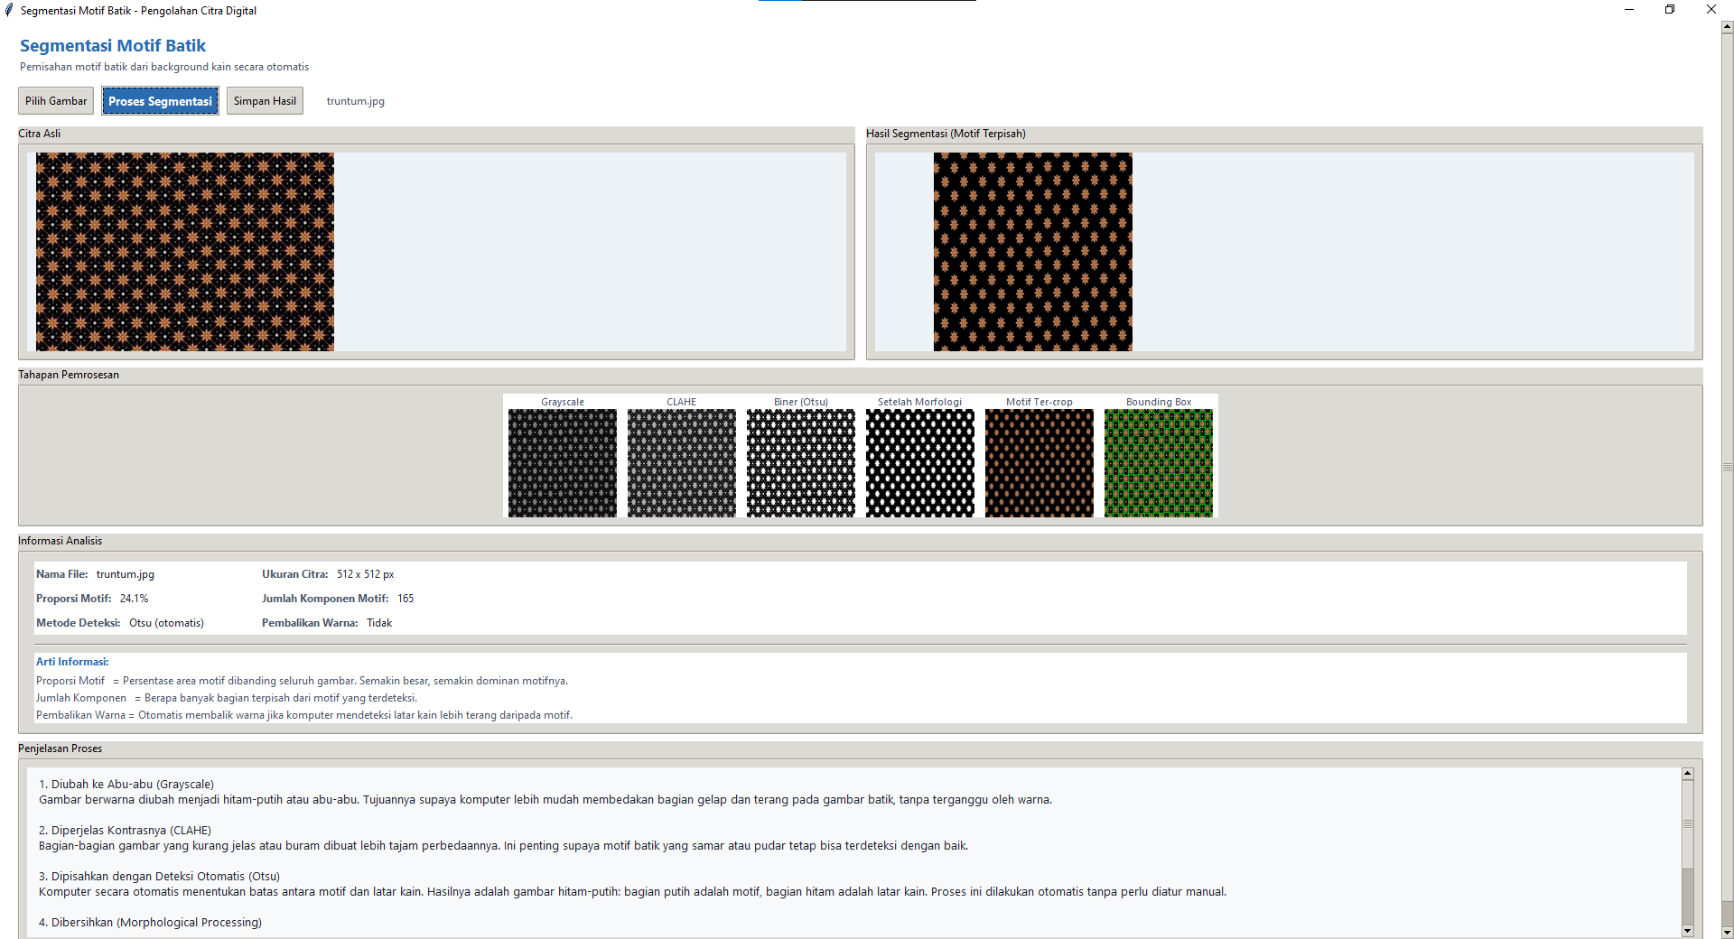Screen dimensions: 1734x939
Task: Click the Penjelasan Proses section label
Action: pos(61,748)
